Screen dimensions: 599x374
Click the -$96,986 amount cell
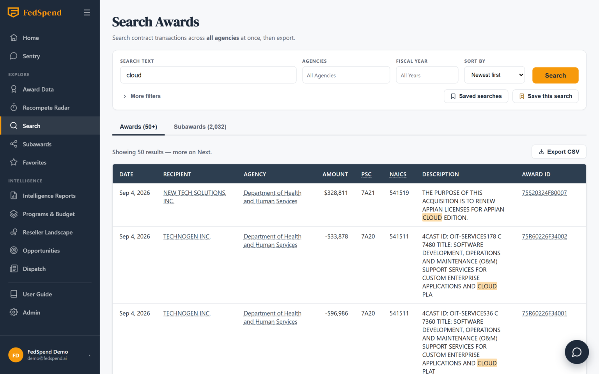(x=337, y=313)
